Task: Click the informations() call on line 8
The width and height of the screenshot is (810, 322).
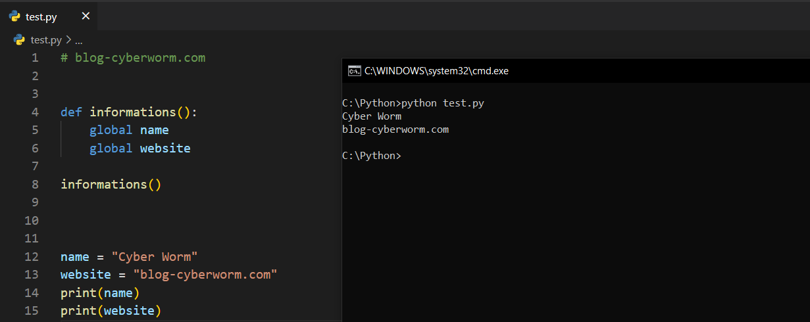Action: [111, 185]
